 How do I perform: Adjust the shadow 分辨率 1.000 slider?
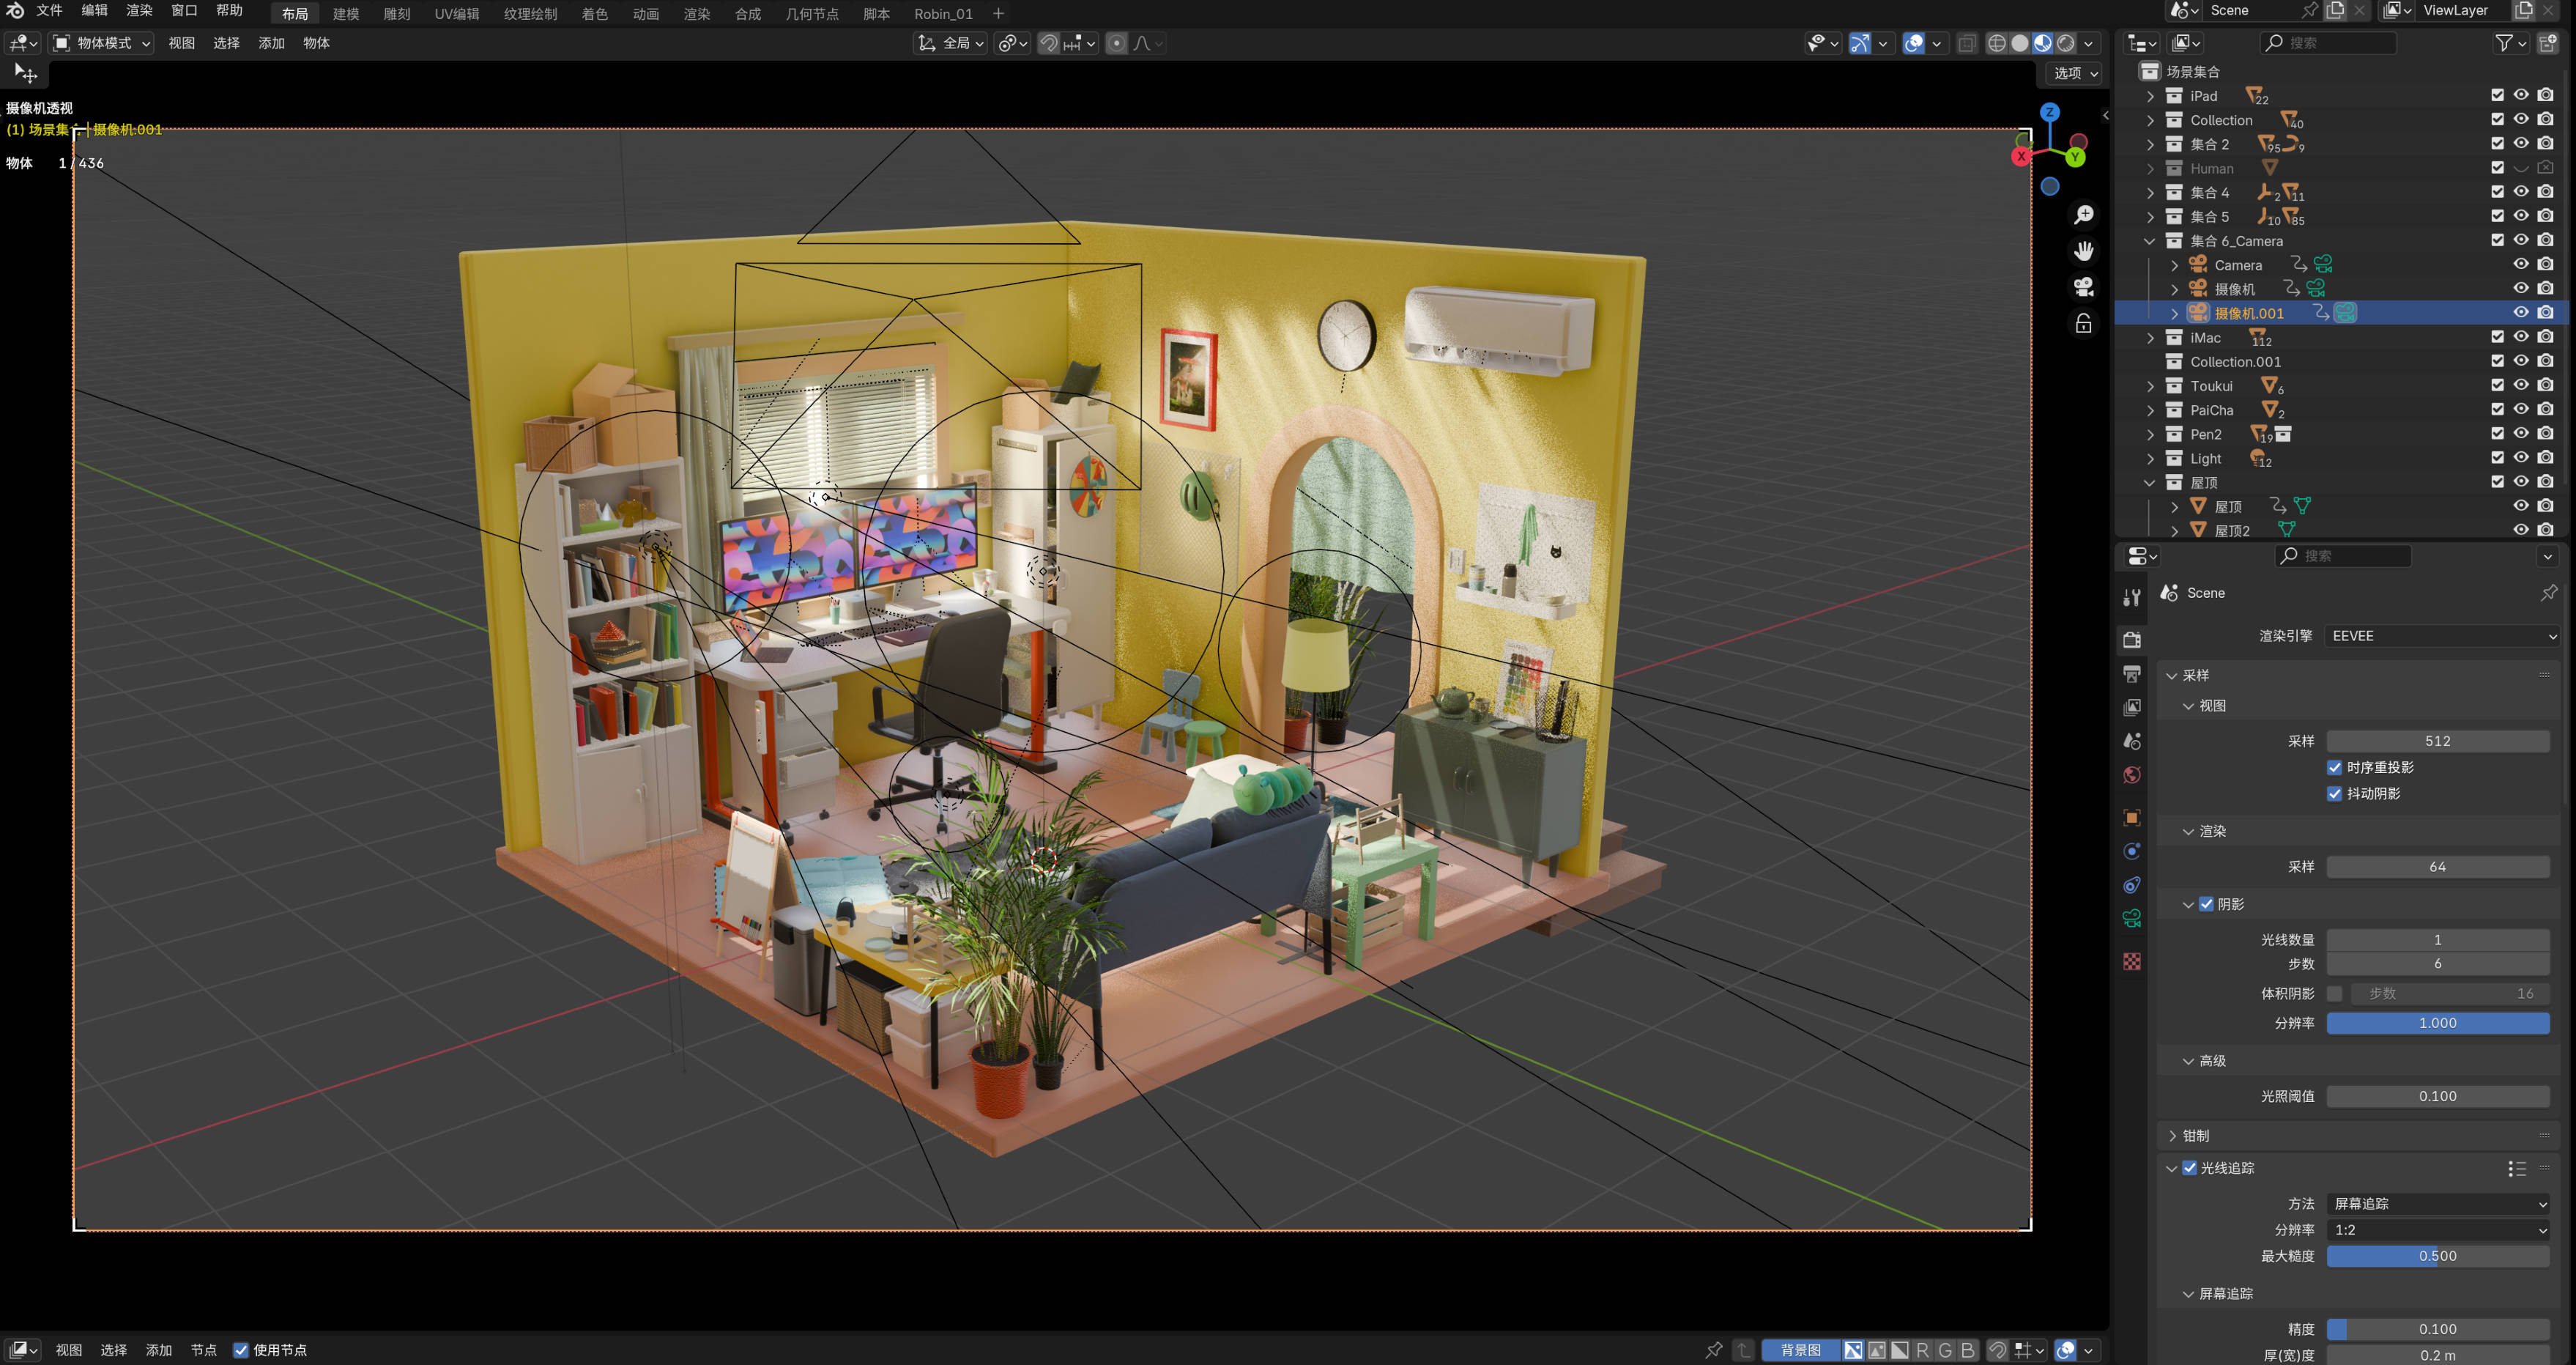tap(2438, 1023)
